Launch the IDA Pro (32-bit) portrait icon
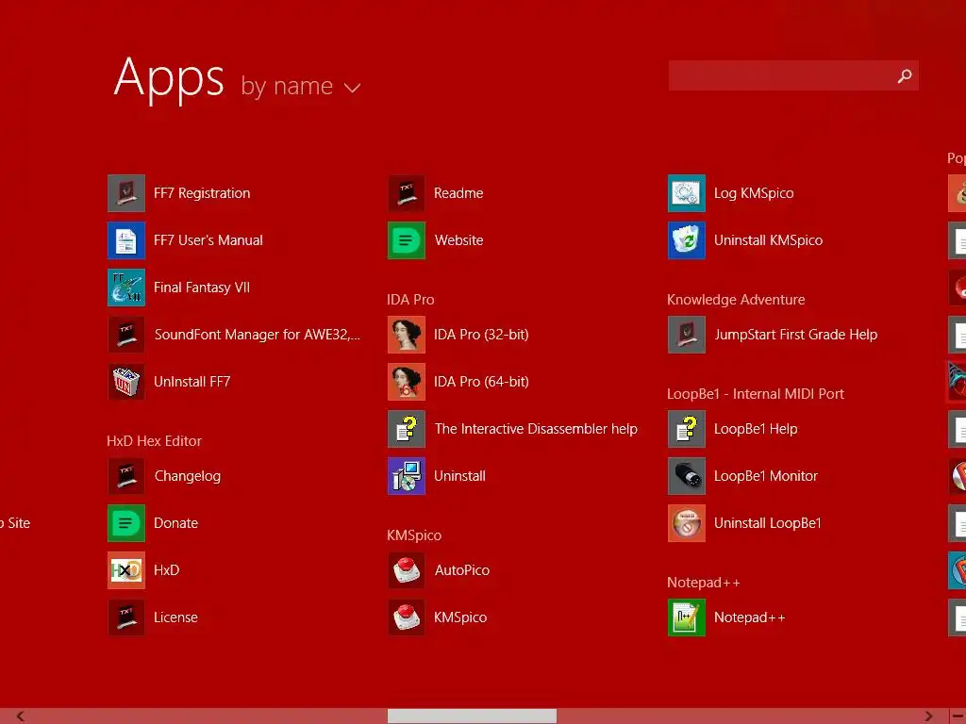The width and height of the screenshot is (966, 724). pyautogui.click(x=407, y=335)
